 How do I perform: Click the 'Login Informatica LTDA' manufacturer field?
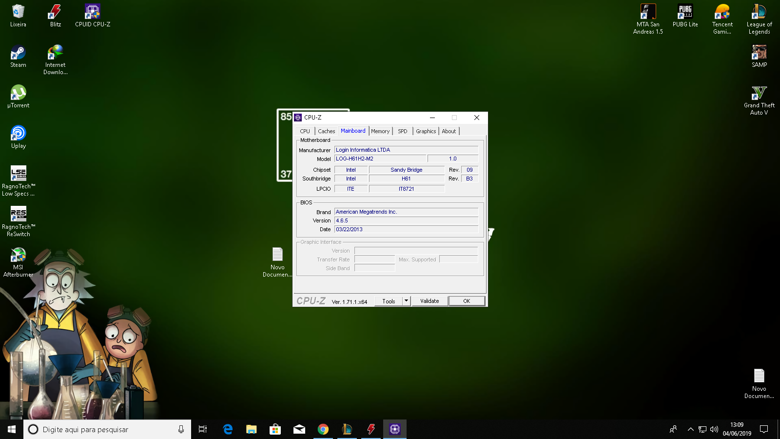[x=406, y=150]
